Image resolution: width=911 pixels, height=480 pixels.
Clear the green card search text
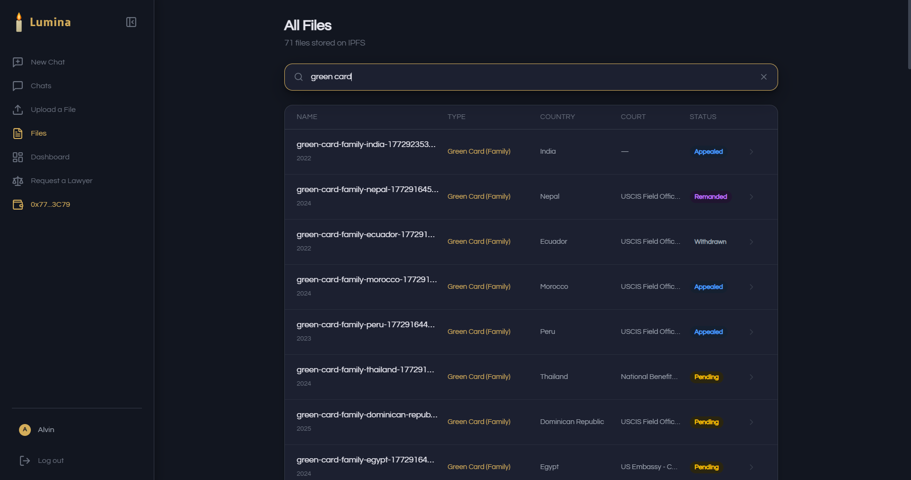763,77
